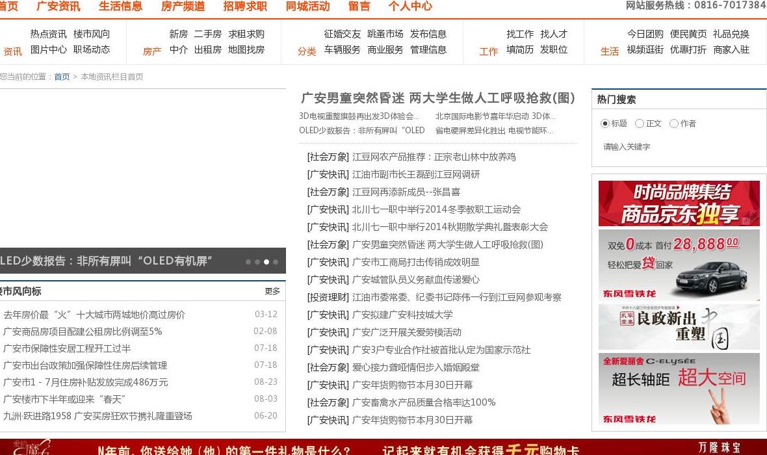Click the 北京国际电影节嘉年华启动 sub-headline
This screenshot has height=455, width=767.
click(x=495, y=116)
